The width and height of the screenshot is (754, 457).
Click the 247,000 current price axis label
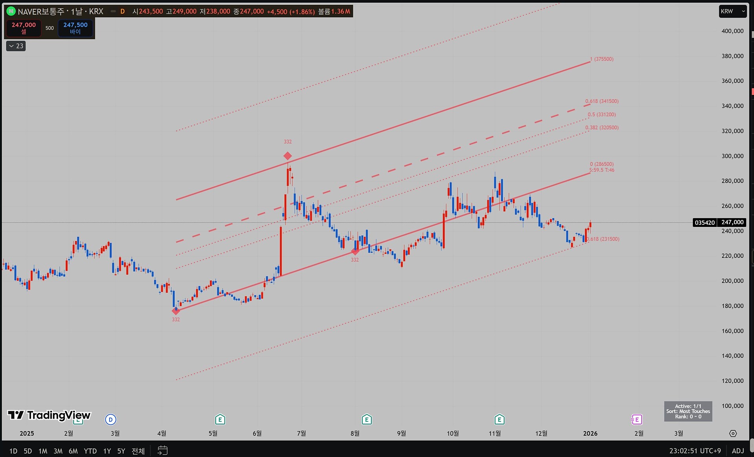point(732,222)
